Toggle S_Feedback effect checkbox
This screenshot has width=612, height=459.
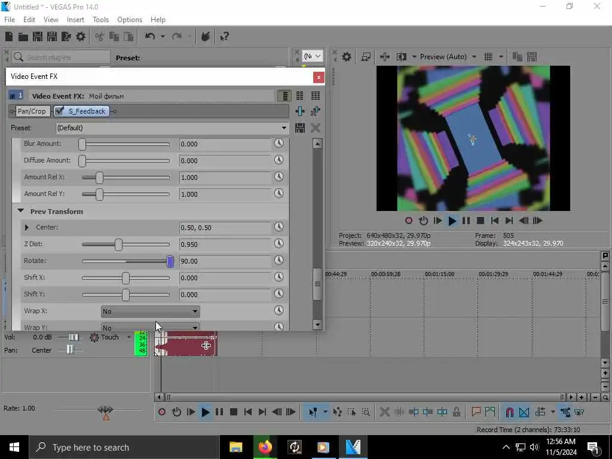[59, 111]
